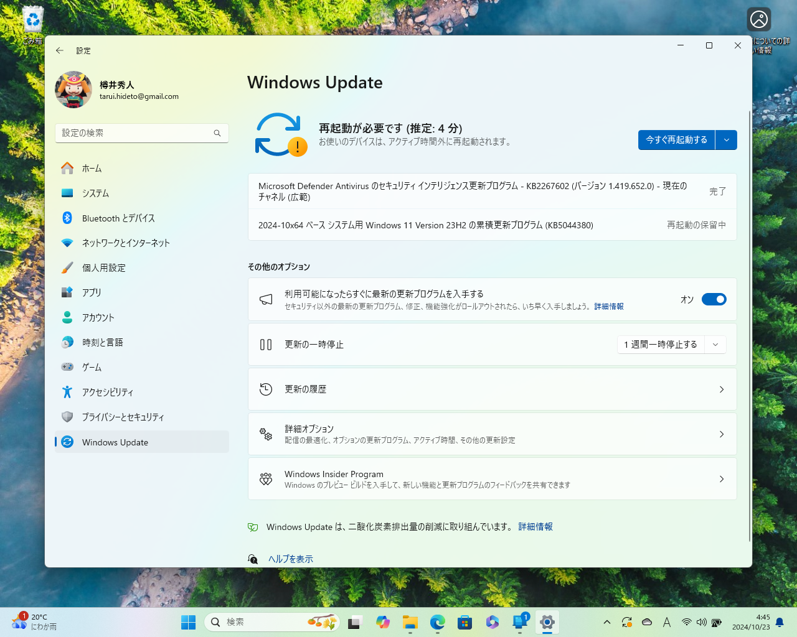Open プライバシーとセキュリティ in the sidebar
The width and height of the screenshot is (797, 637).
[142, 417]
